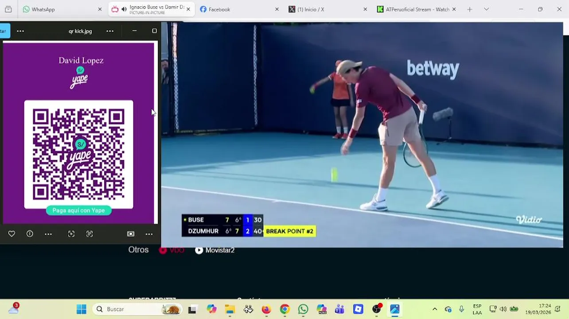This screenshot has width=569, height=319.
Task: Maximize the Photos viewer window
Action: [154, 31]
